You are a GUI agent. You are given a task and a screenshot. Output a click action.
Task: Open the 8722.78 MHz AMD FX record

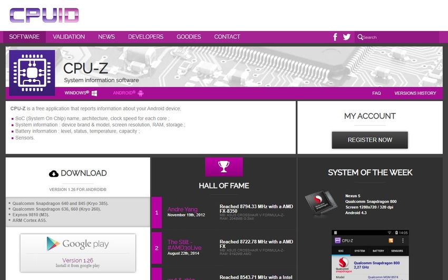[x=256, y=244]
